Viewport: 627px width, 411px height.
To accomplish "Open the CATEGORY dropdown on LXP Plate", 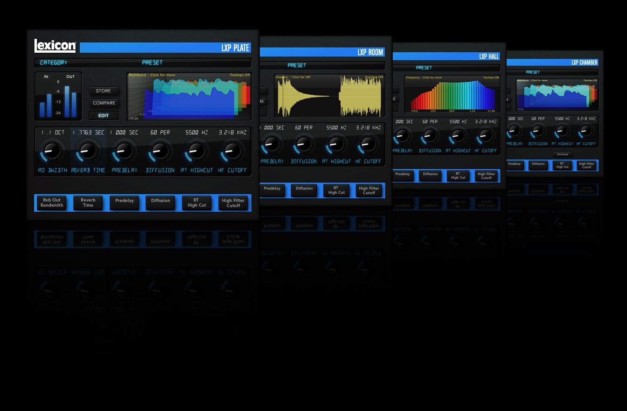I will point(54,63).
